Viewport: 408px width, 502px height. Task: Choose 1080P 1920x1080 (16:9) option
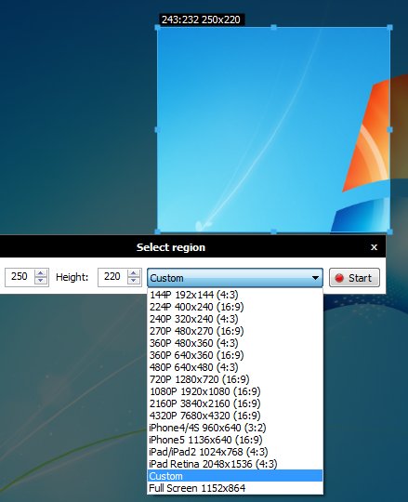coord(235,391)
